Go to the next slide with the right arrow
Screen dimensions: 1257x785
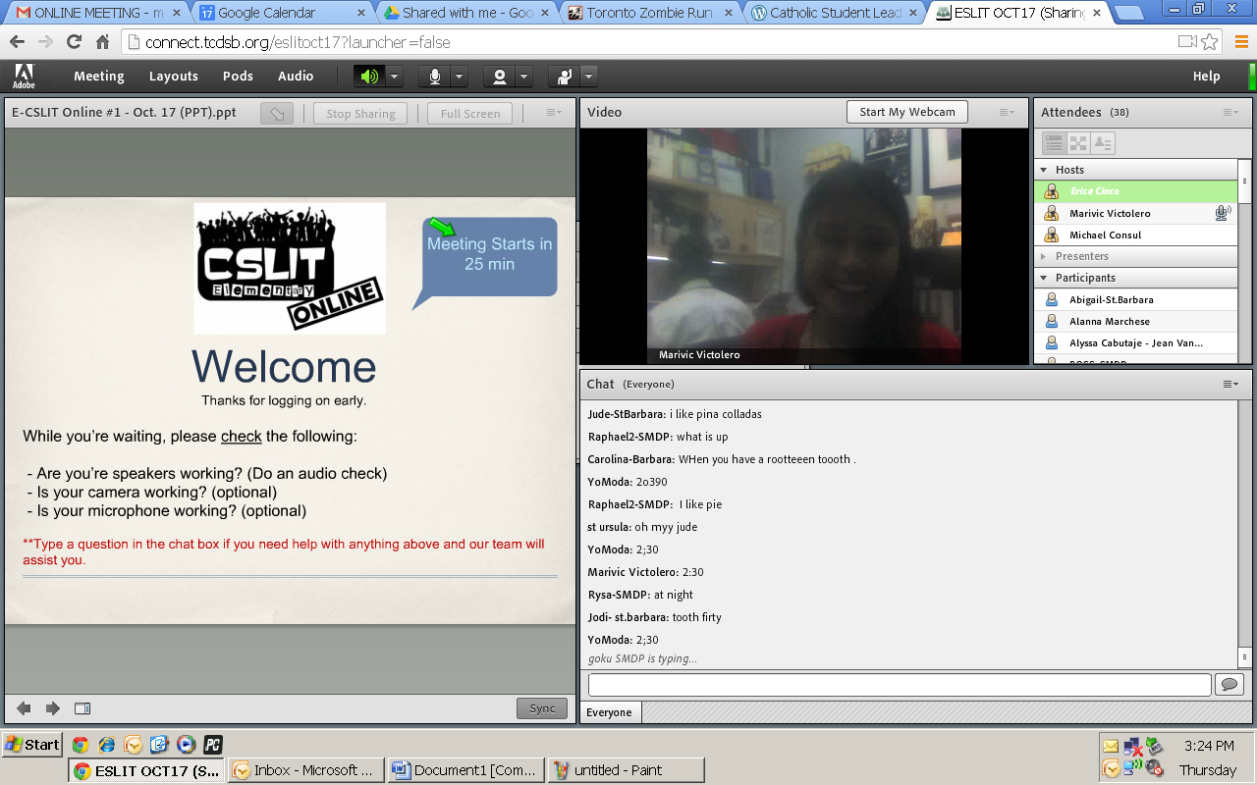(53, 708)
